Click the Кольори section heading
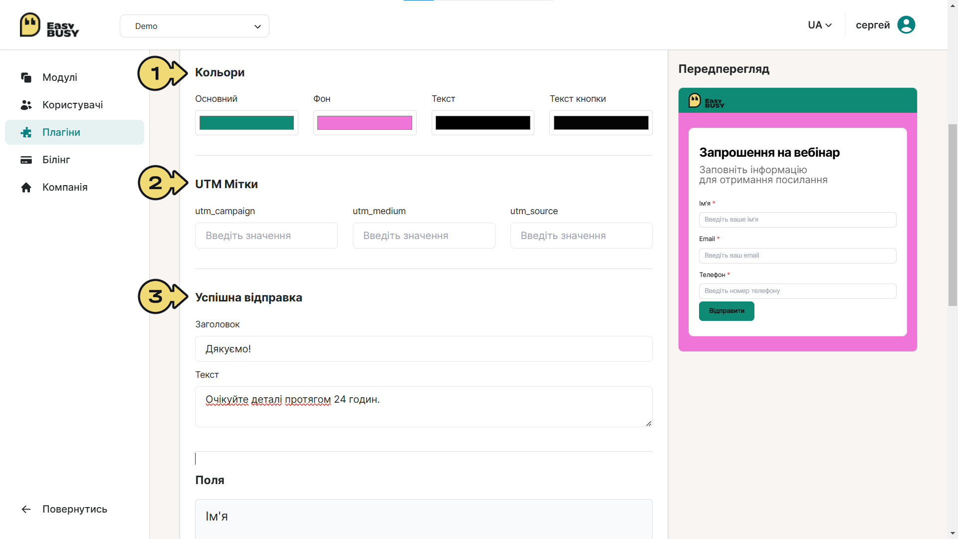The width and height of the screenshot is (958, 539). [220, 72]
